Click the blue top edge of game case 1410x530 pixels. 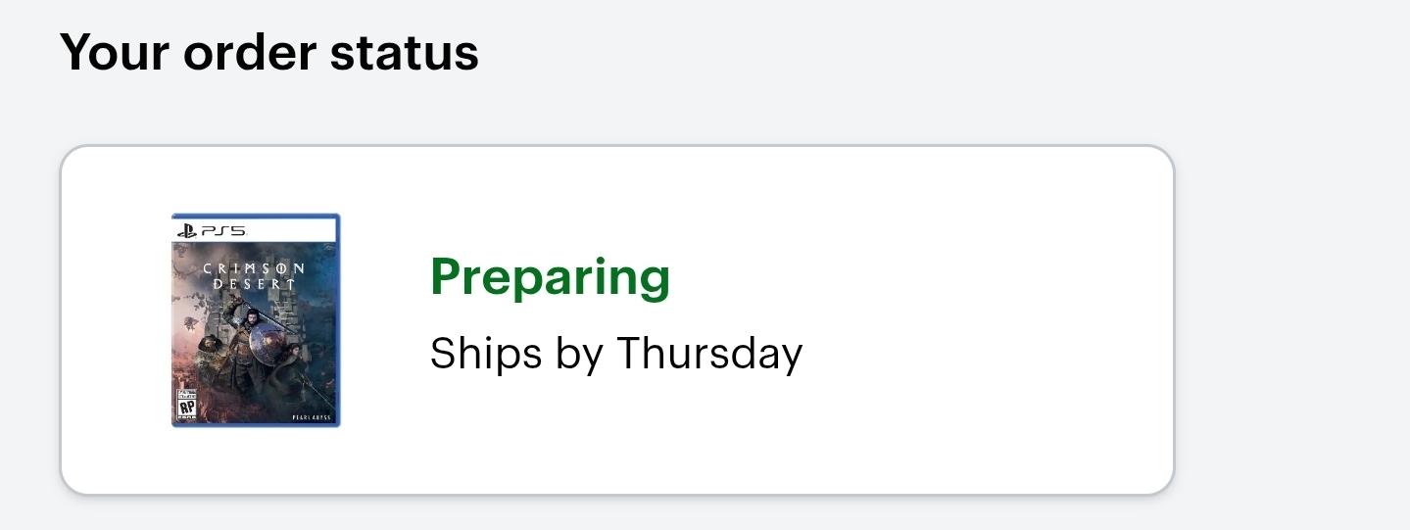tap(256, 216)
